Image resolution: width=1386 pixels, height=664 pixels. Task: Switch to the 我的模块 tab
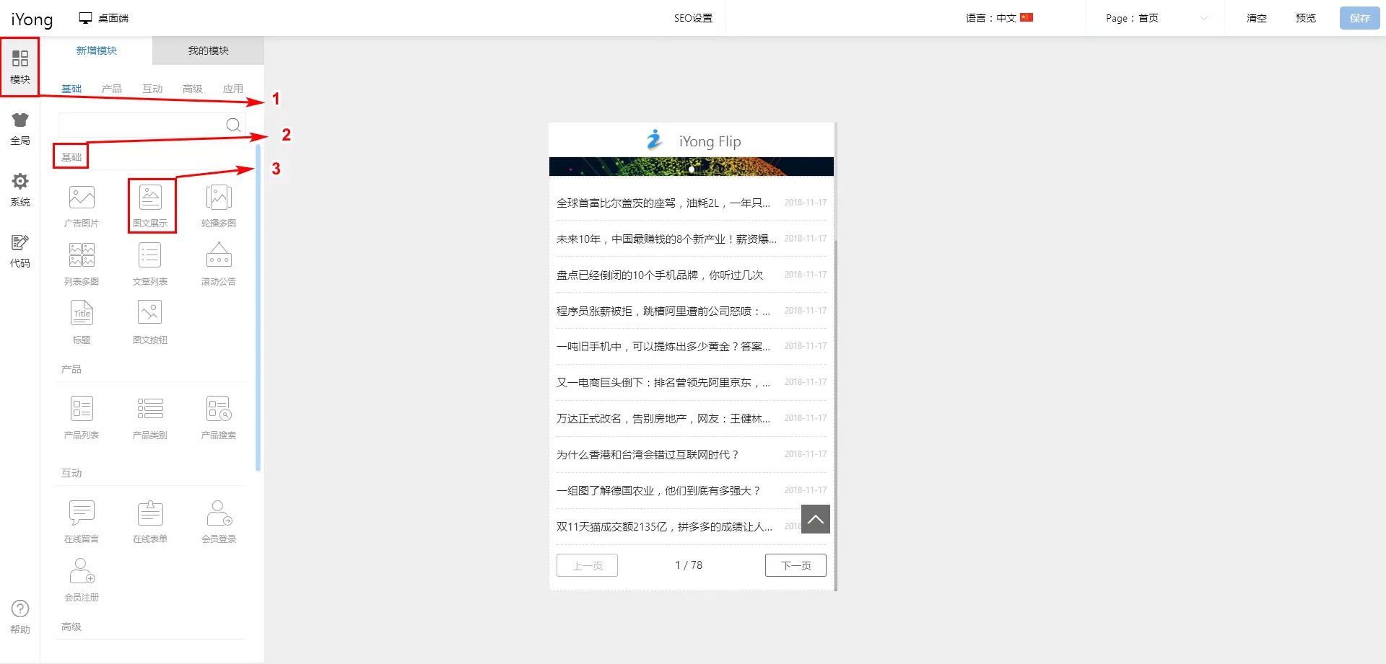(208, 50)
